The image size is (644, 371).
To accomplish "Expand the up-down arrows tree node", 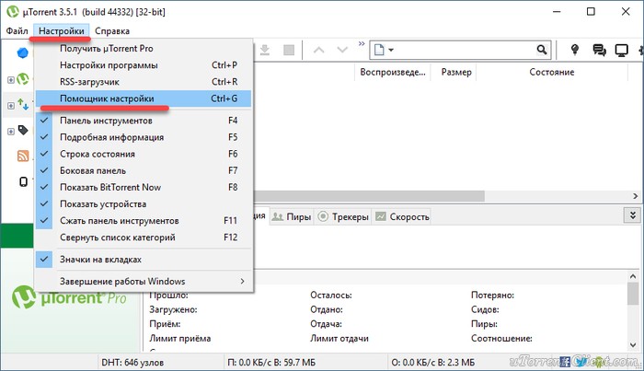I will point(11,106).
